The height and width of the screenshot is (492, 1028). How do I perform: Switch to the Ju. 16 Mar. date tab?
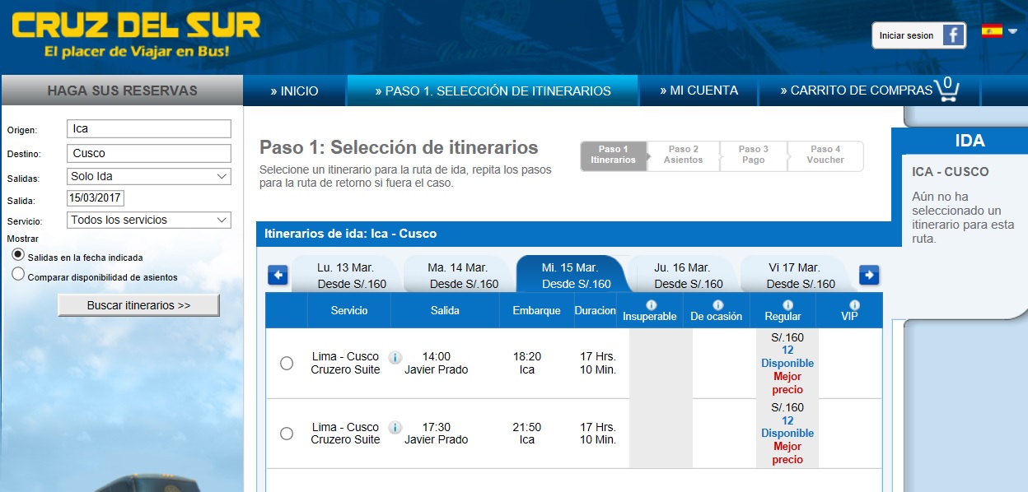point(682,275)
